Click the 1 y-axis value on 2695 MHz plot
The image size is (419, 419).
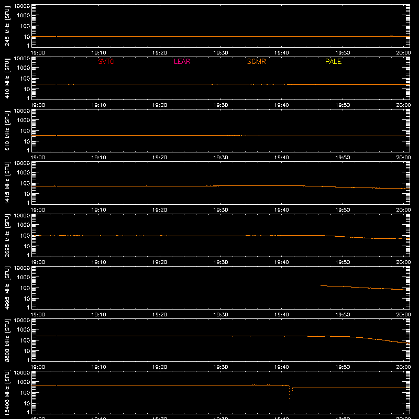28,255
